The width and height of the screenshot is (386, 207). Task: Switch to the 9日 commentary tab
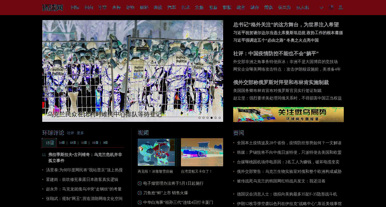click(106, 143)
